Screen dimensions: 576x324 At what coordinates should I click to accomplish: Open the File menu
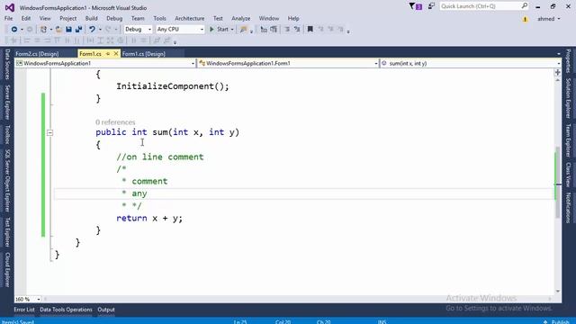coord(8,18)
